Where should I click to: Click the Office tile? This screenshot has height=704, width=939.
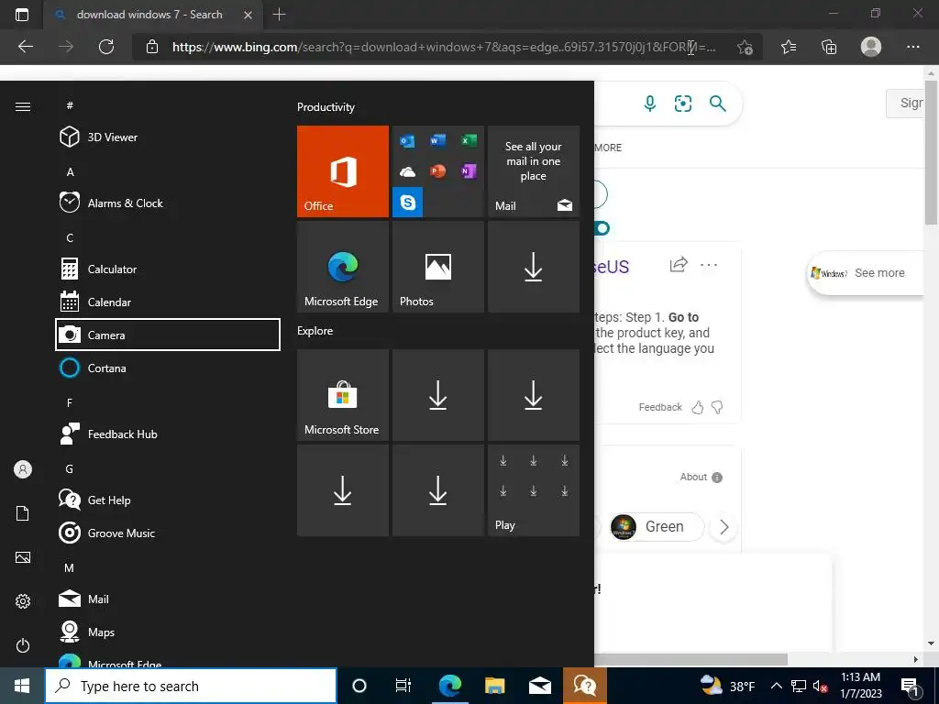coord(343,171)
